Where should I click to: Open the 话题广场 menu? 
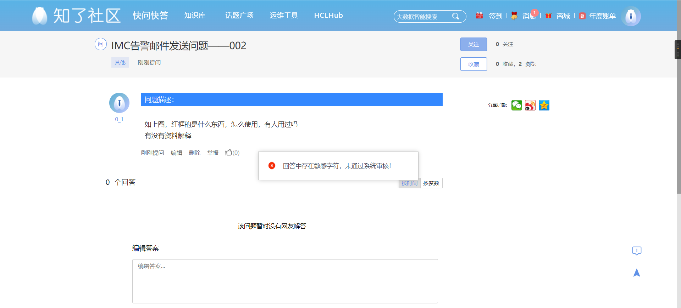239,16
